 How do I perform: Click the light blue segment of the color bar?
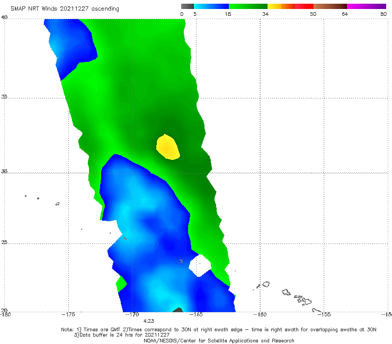point(211,6)
